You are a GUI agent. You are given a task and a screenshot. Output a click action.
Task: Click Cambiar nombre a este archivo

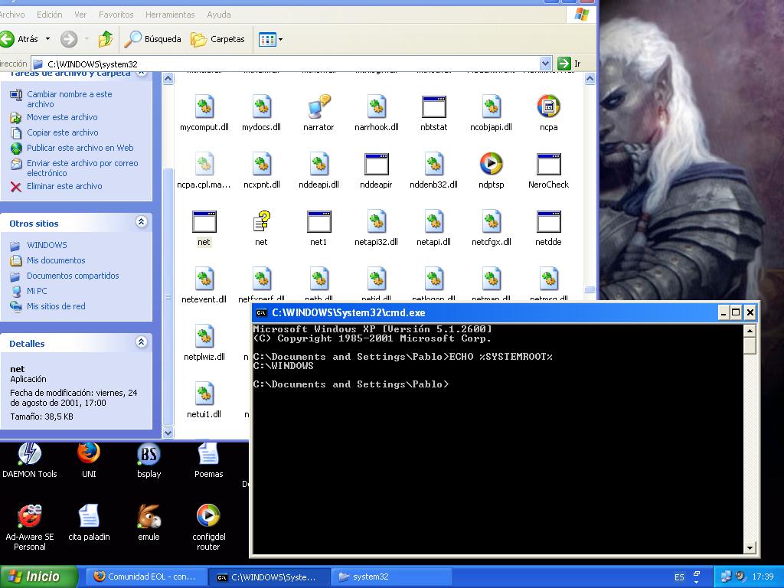70,99
